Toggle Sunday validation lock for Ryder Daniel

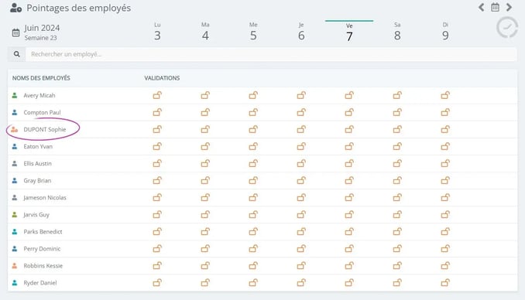point(445,283)
